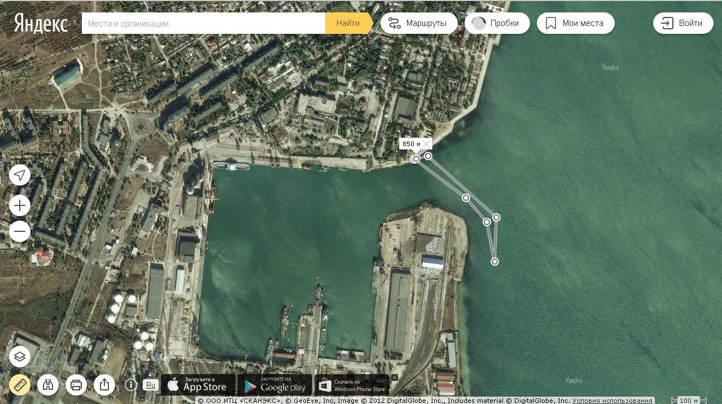This screenshot has height=404, width=722.
Task: Open Мои места bookmarks
Action: [575, 23]
